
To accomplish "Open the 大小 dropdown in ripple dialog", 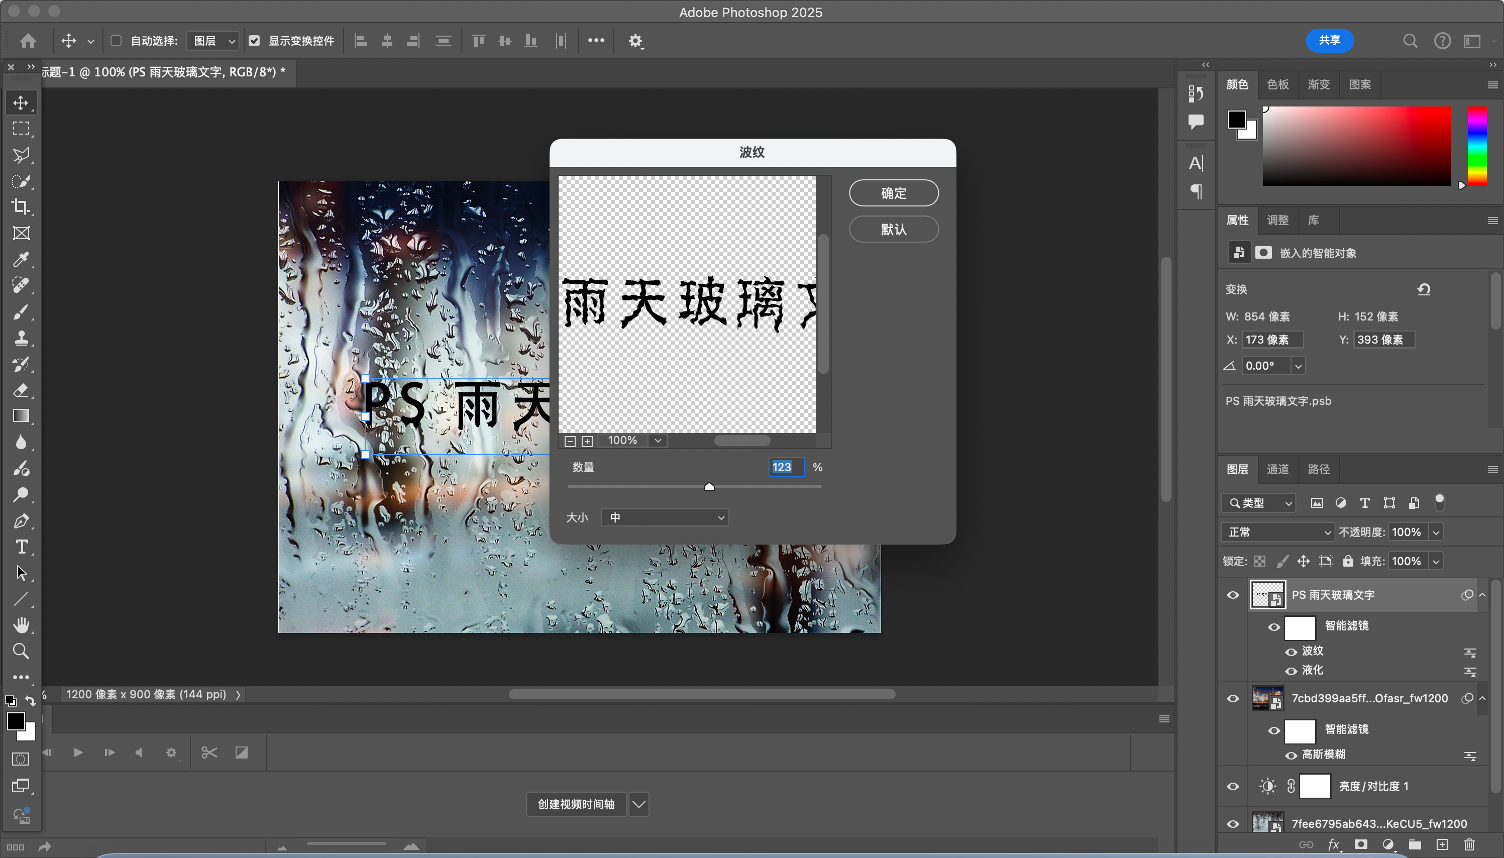I will coord(665,517).
